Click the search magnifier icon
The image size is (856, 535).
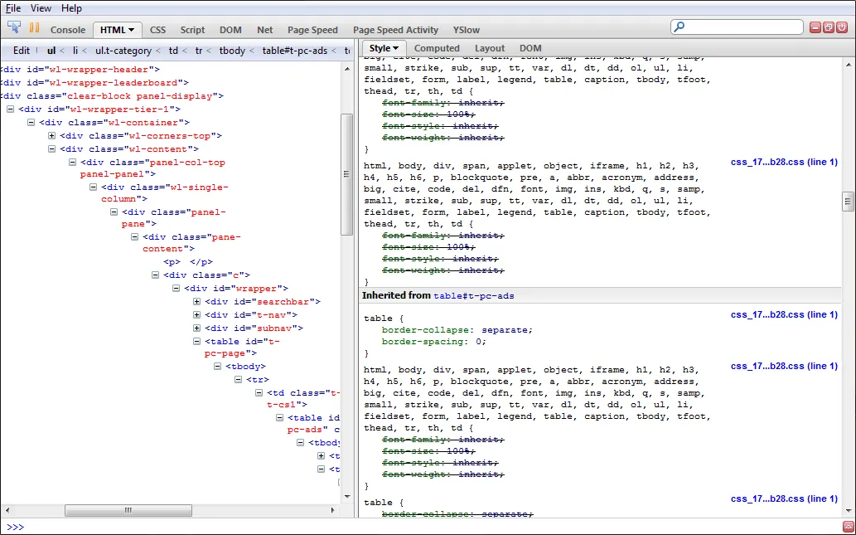(679, 27)
